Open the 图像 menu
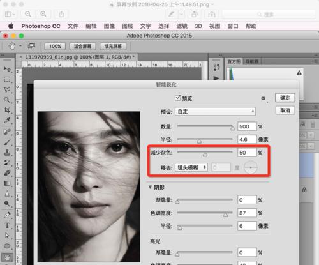This screenshot has width=319, height=265. coord(109,26)
